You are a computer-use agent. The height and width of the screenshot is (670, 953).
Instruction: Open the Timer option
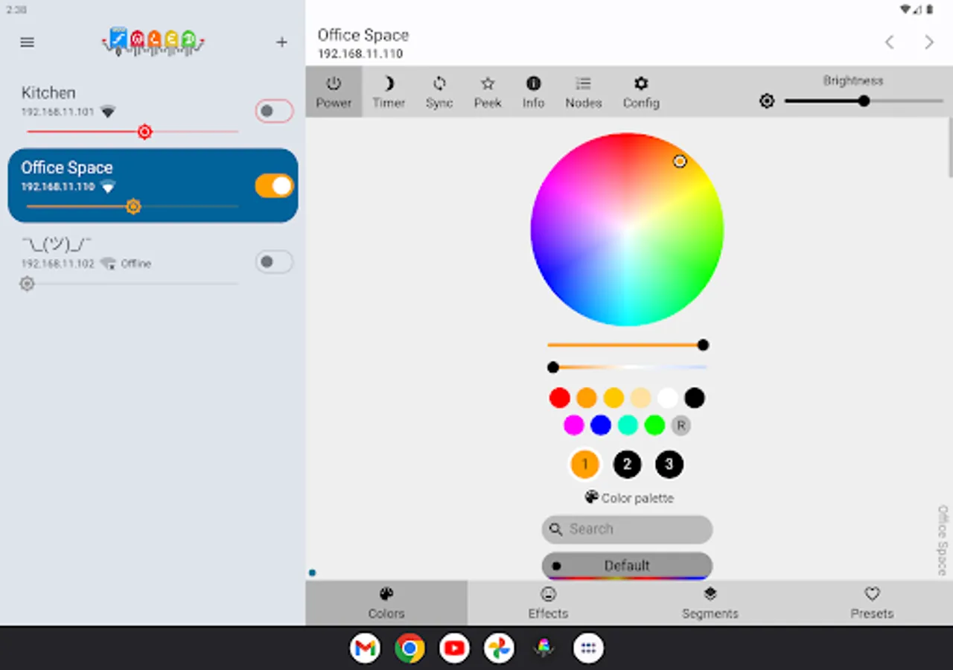(x=389, y=92)
